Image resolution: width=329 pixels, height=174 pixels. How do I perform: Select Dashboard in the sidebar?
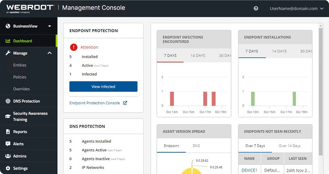coord(29,41)
